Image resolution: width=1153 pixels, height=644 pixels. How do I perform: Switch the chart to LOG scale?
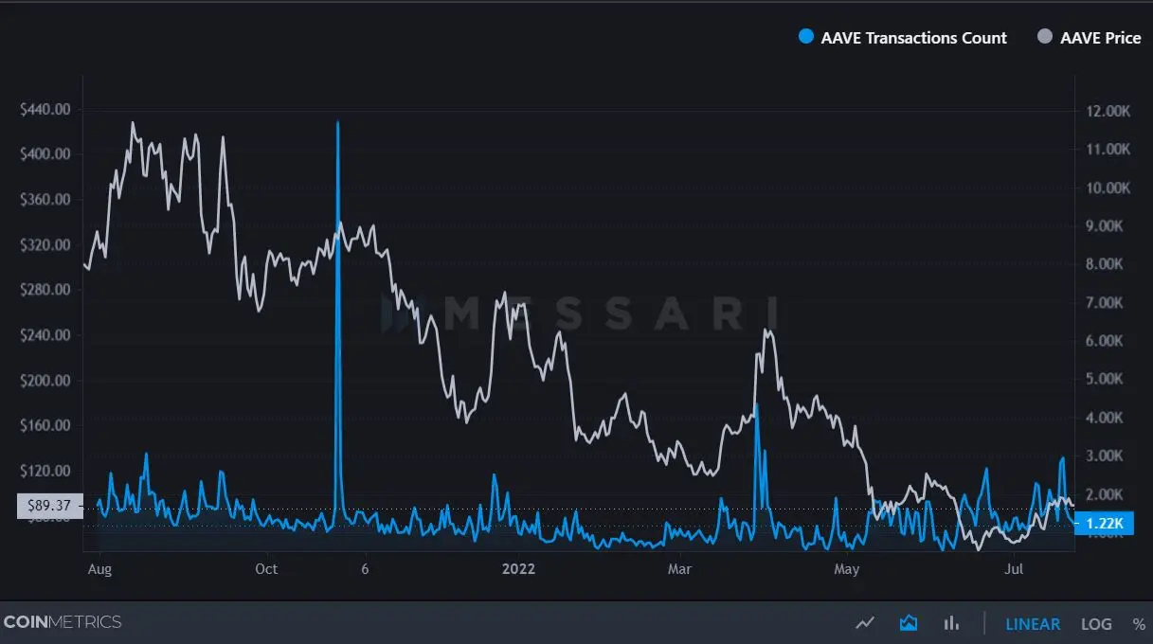point(1096,624)
